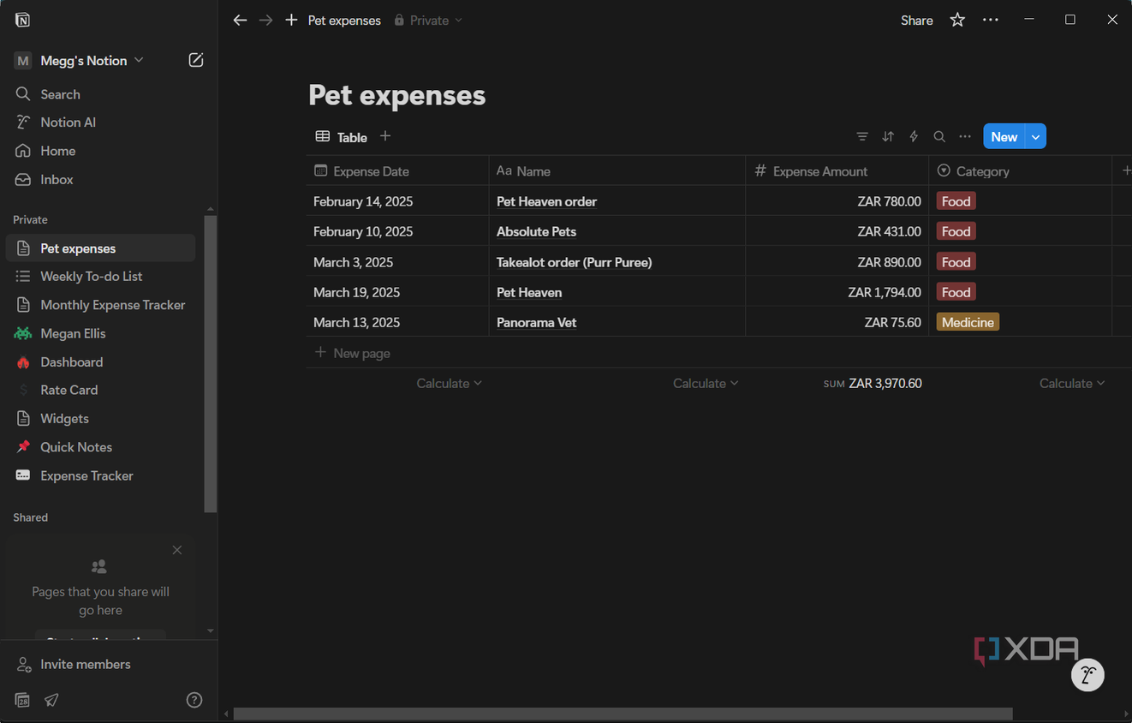1132x723 pixels.
Task: Select the ZAR 75.60 amount cell
Action: point(837,322)
